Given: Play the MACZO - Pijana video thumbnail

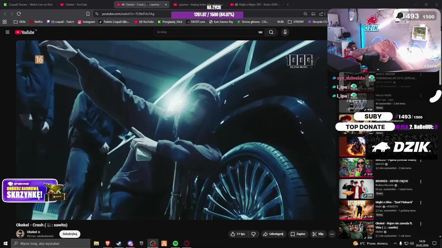Looking at the screenshot, I should [x=356, y=167].
